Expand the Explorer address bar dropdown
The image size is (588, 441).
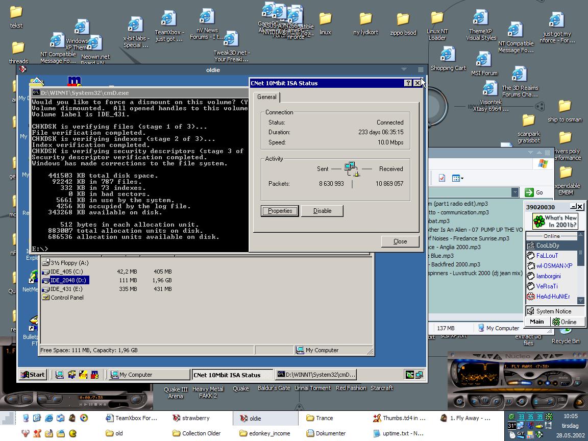[x=515, y=192]
